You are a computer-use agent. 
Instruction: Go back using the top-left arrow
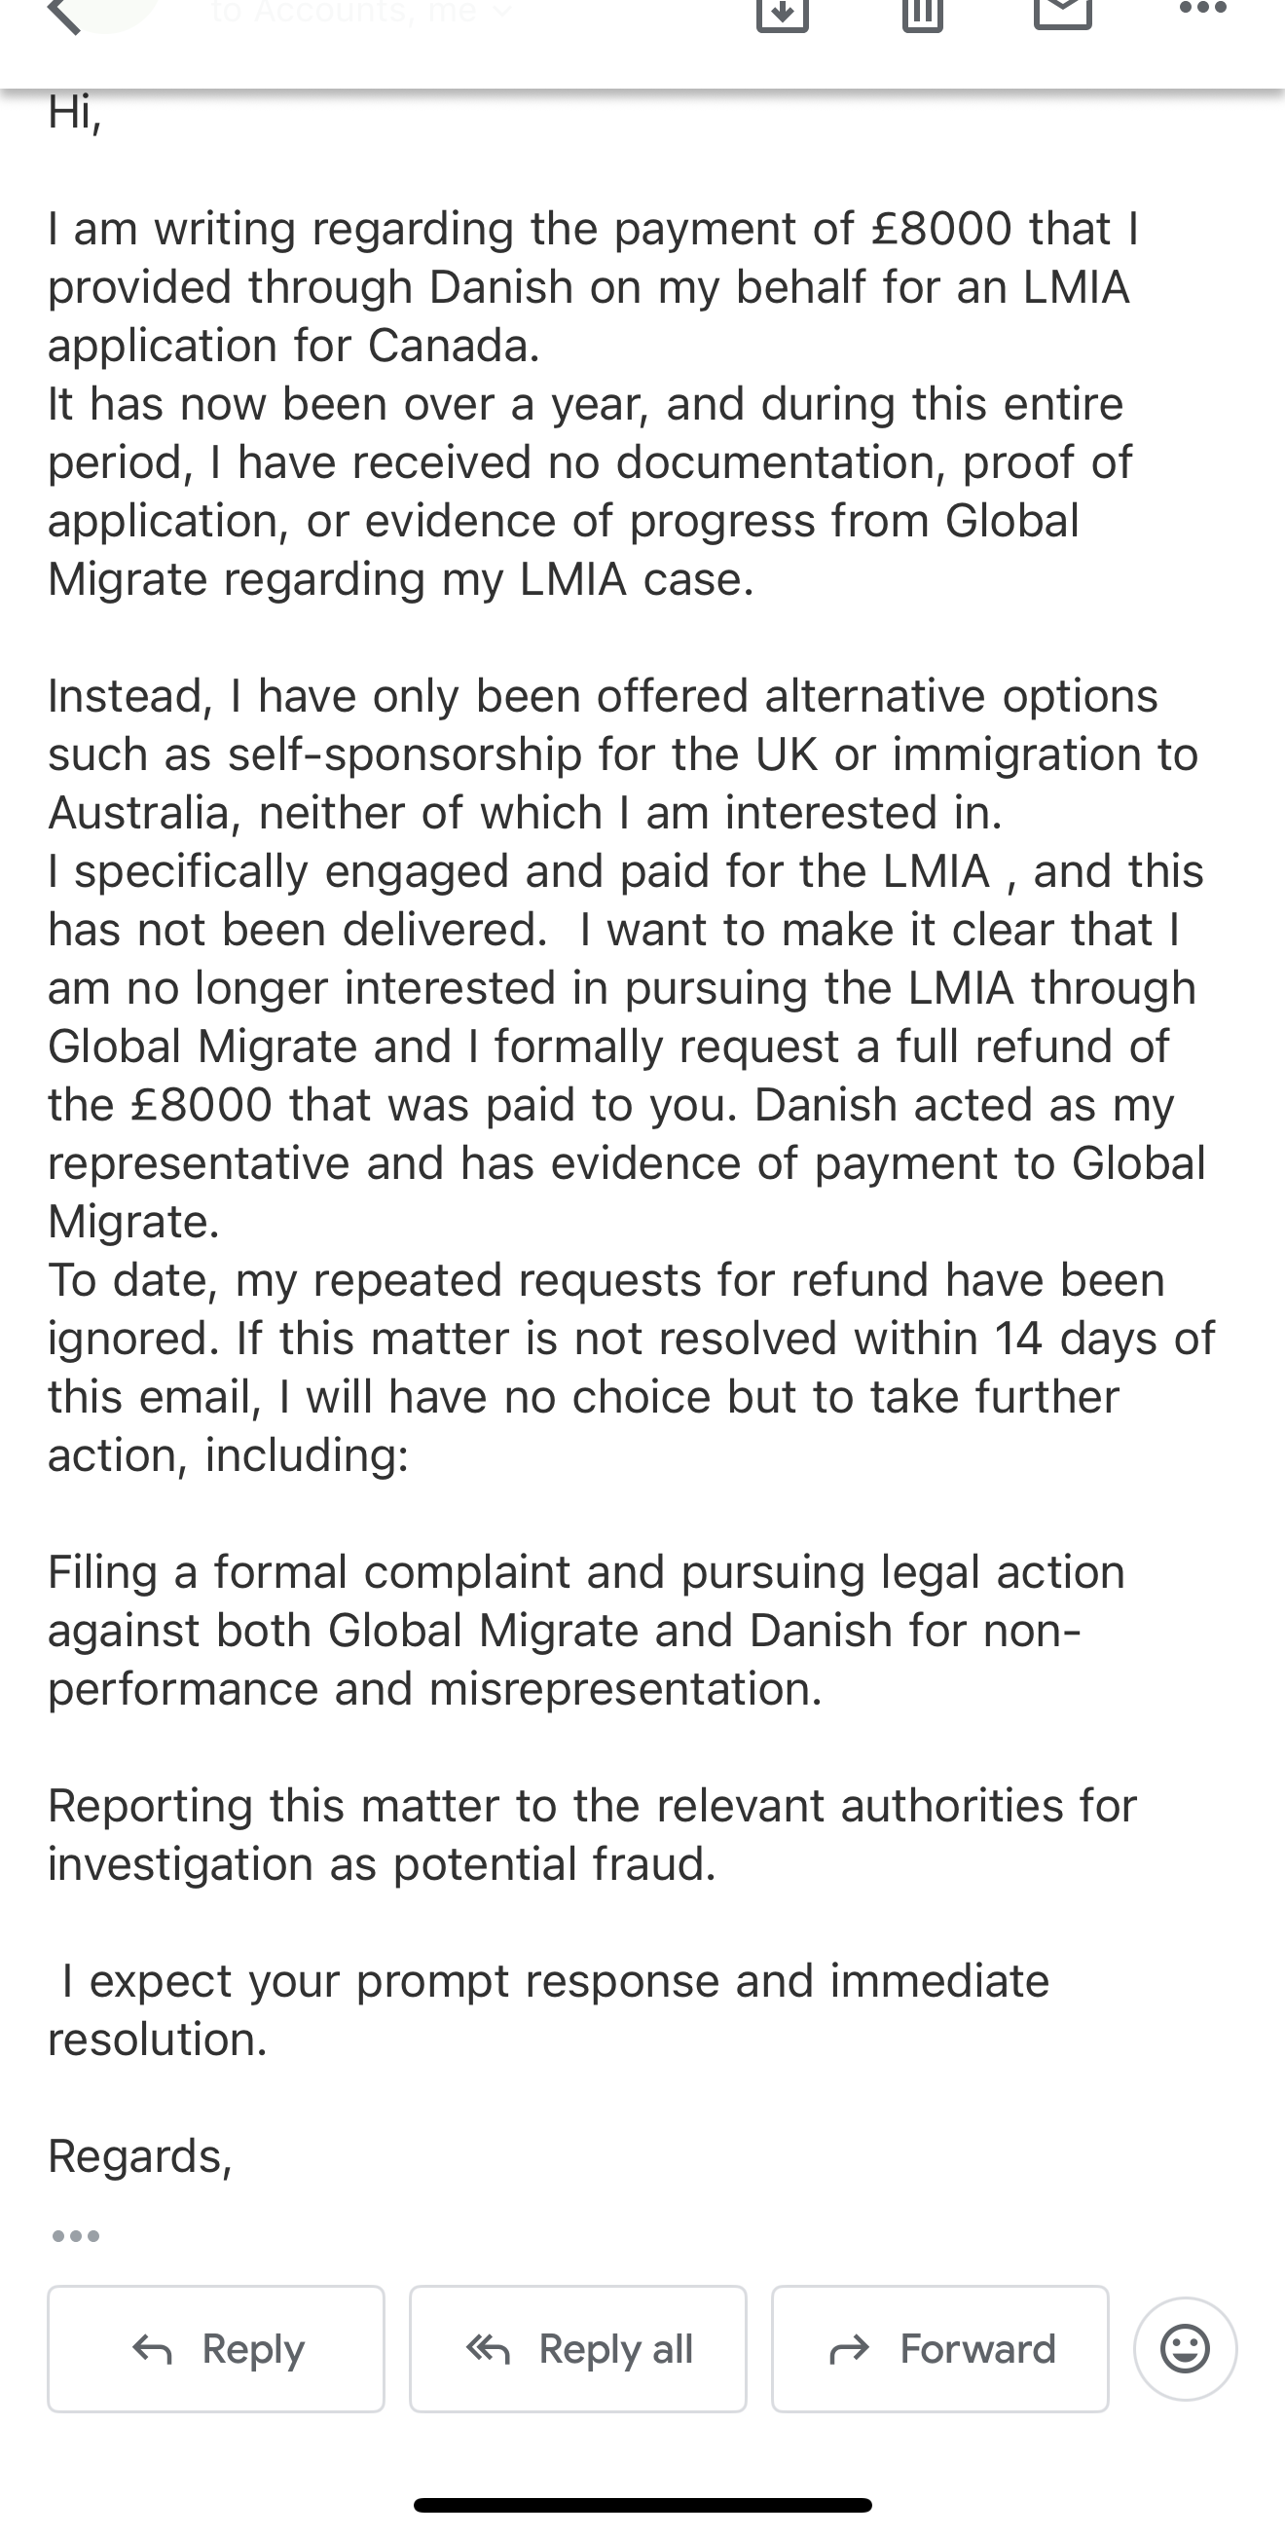click(65, 14)
